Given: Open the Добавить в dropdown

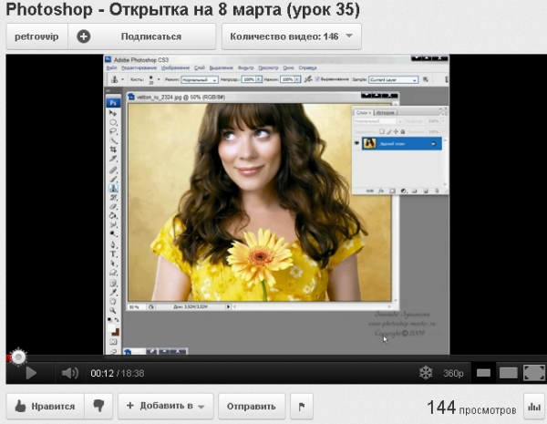Looking at the screenshot, I should [166, 406].
